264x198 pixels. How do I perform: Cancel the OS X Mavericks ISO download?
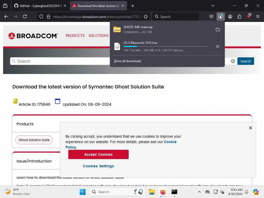pyautogui.click(x=218, y=46)
